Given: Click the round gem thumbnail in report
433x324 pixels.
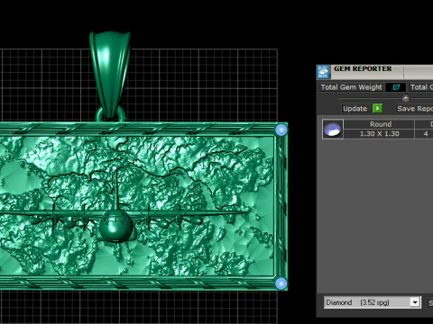Looking at the screenshot, I should 333,130.
